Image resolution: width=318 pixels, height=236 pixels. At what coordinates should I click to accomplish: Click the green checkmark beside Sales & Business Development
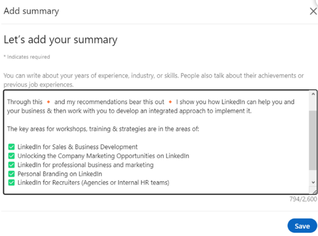point(11,147)
